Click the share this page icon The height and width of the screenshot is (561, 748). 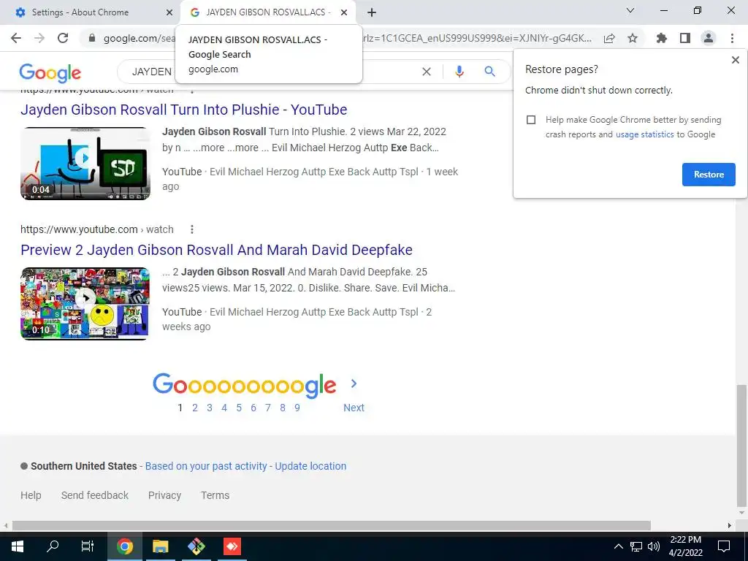(x=609, y=38)
